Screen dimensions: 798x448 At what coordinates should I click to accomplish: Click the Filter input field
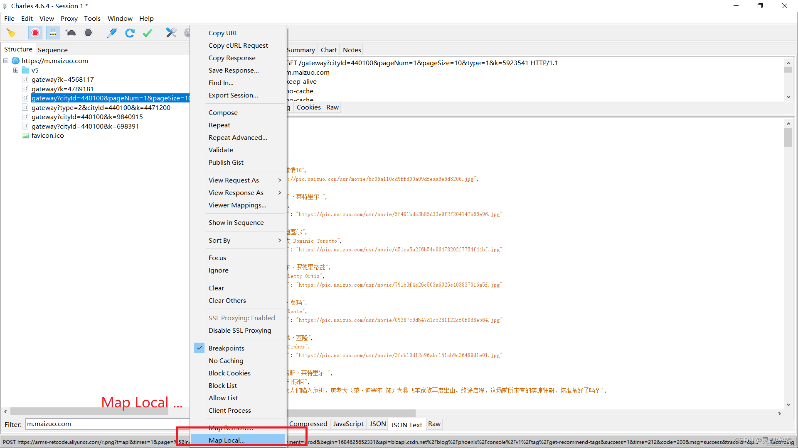(x=104, y=424)
